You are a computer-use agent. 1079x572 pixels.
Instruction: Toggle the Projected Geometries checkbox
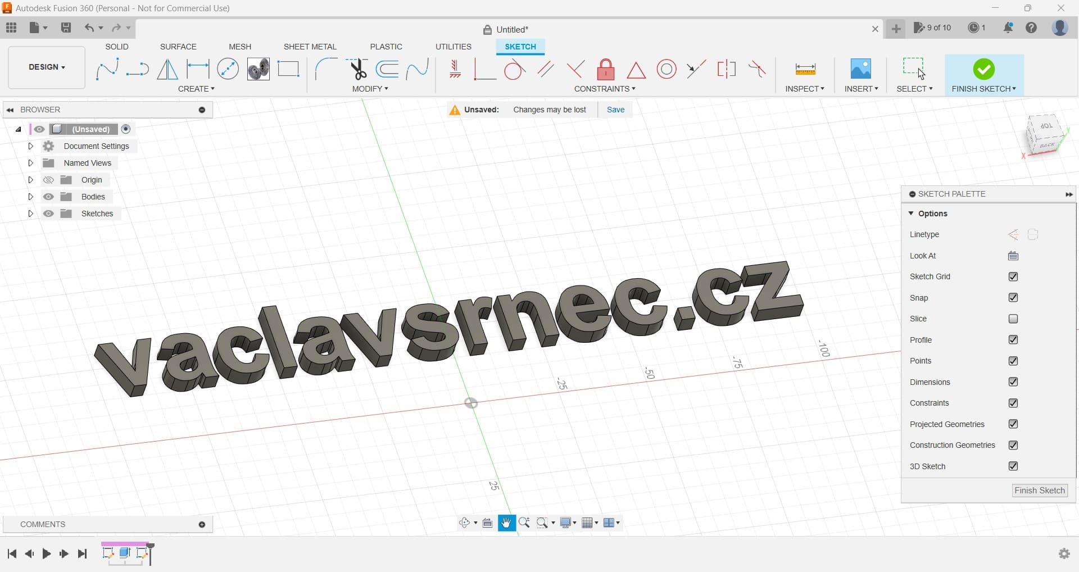[x=1013, y=424]
